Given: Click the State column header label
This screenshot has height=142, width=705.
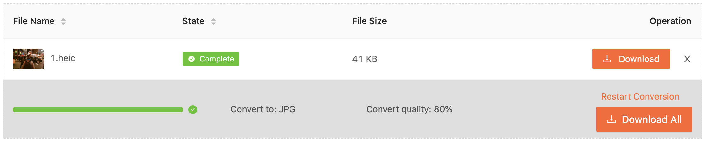Looking at the screenshot, I should pos(193,21).
